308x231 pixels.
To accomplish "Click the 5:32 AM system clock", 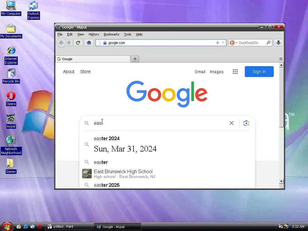I will tap(298, 226).
